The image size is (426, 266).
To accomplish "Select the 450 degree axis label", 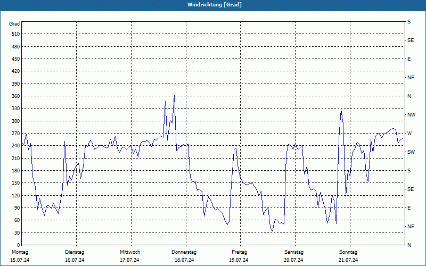I will [x=16, y=59].
